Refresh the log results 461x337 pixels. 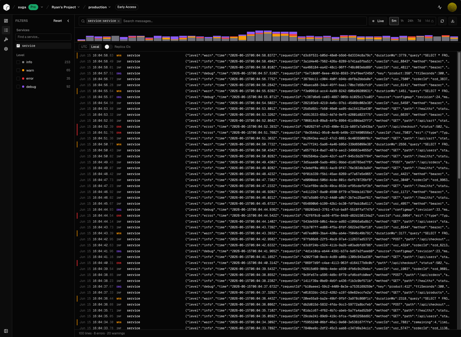[442, 21]
